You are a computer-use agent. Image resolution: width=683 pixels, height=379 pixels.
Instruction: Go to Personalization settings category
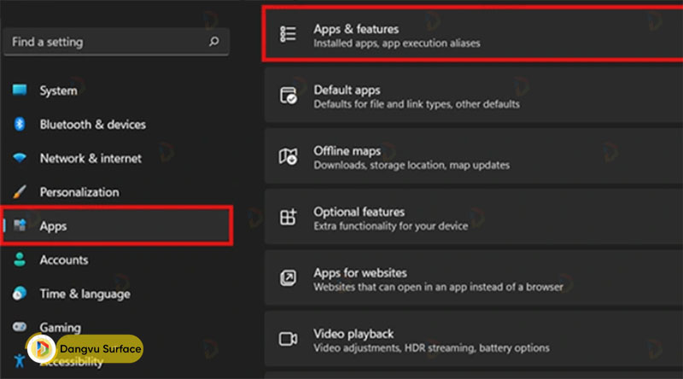[x=79, y=192]
